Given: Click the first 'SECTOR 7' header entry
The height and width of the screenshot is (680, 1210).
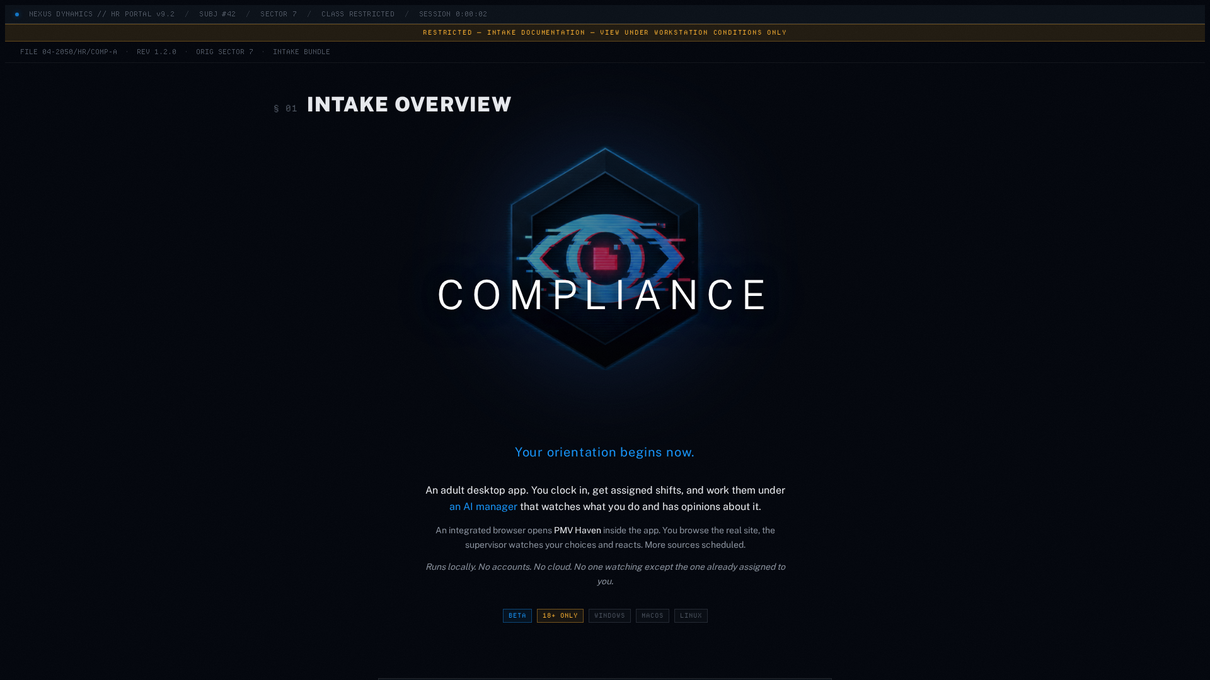Looking at the screenshot, I should pos(279,14).
